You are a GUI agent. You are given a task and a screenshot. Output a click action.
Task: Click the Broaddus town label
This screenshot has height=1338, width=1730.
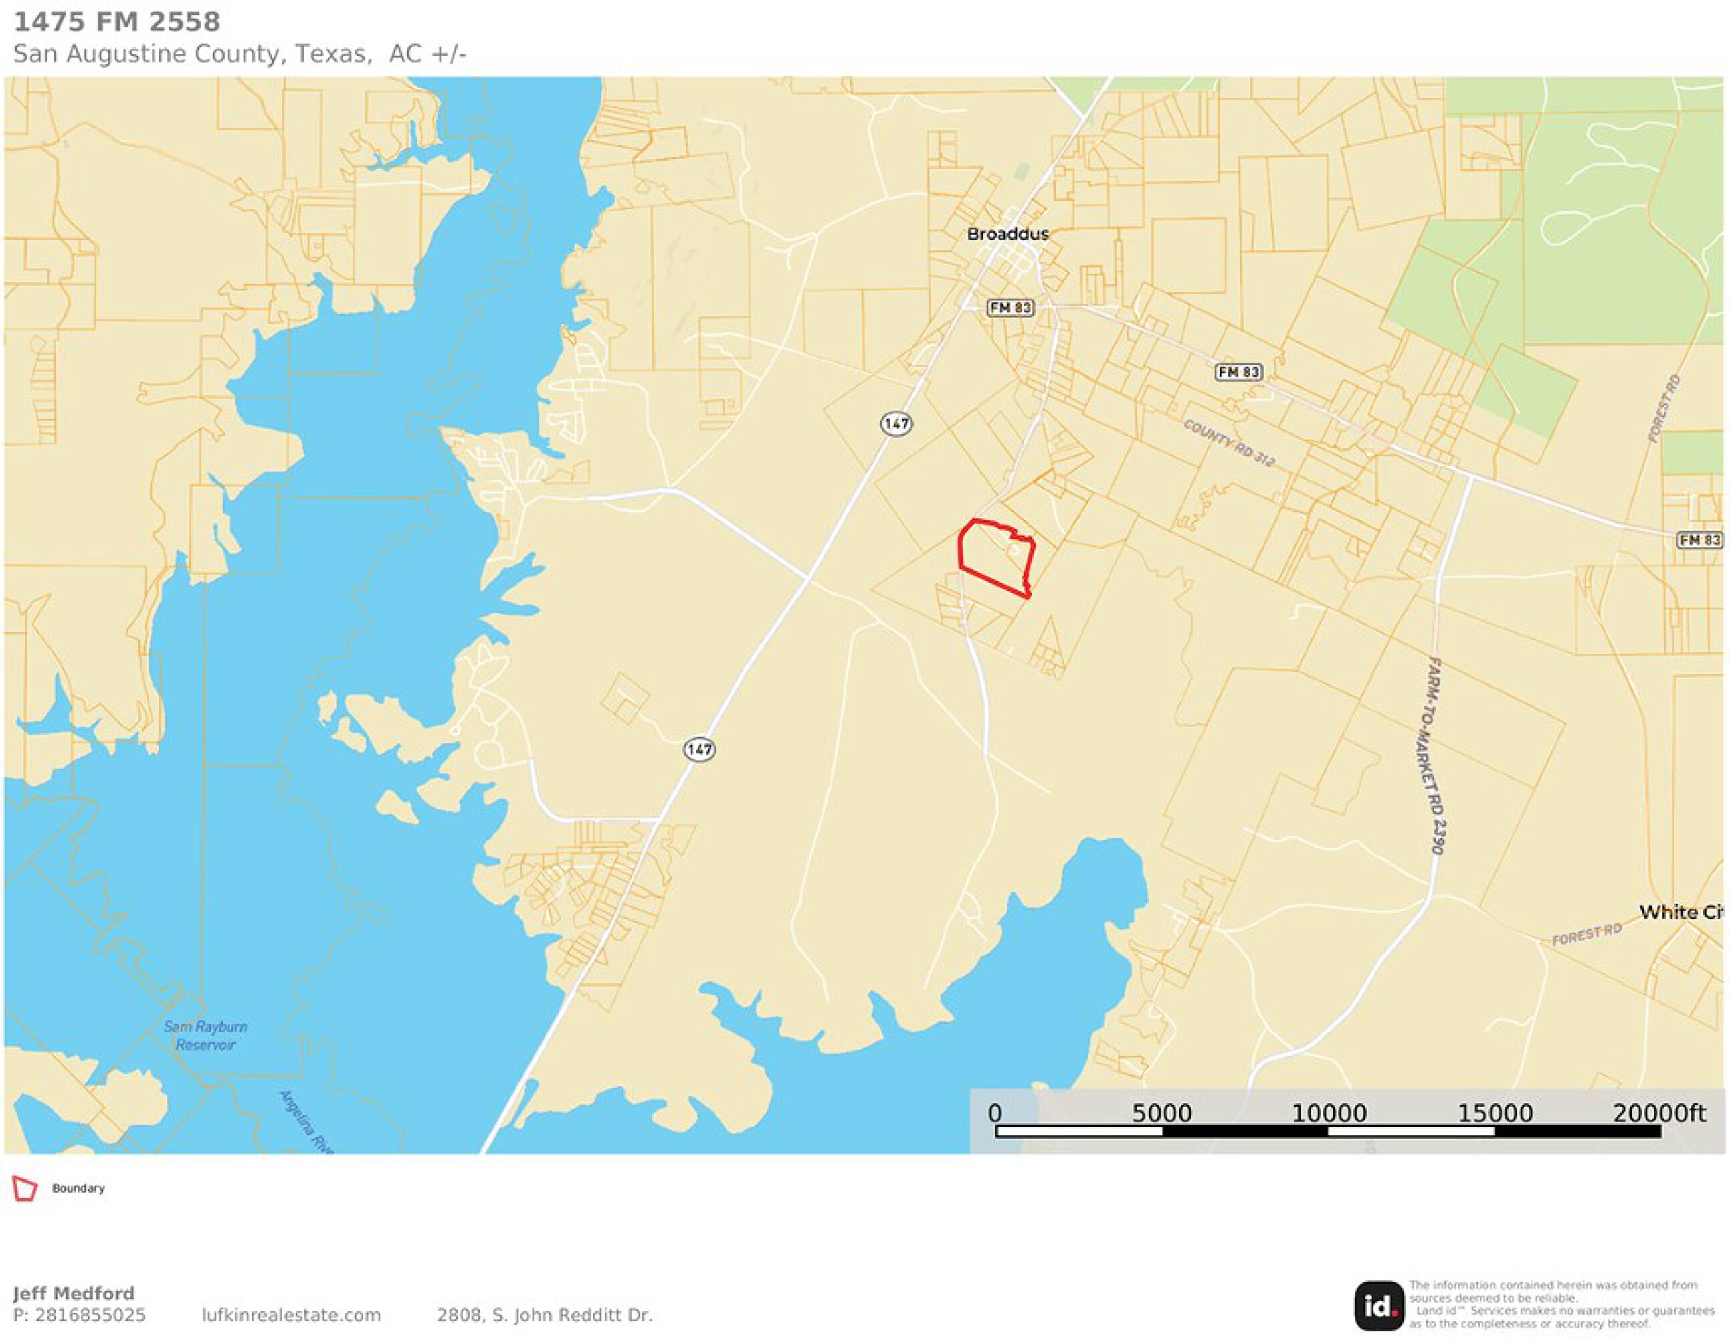[x=1007, y=233]
